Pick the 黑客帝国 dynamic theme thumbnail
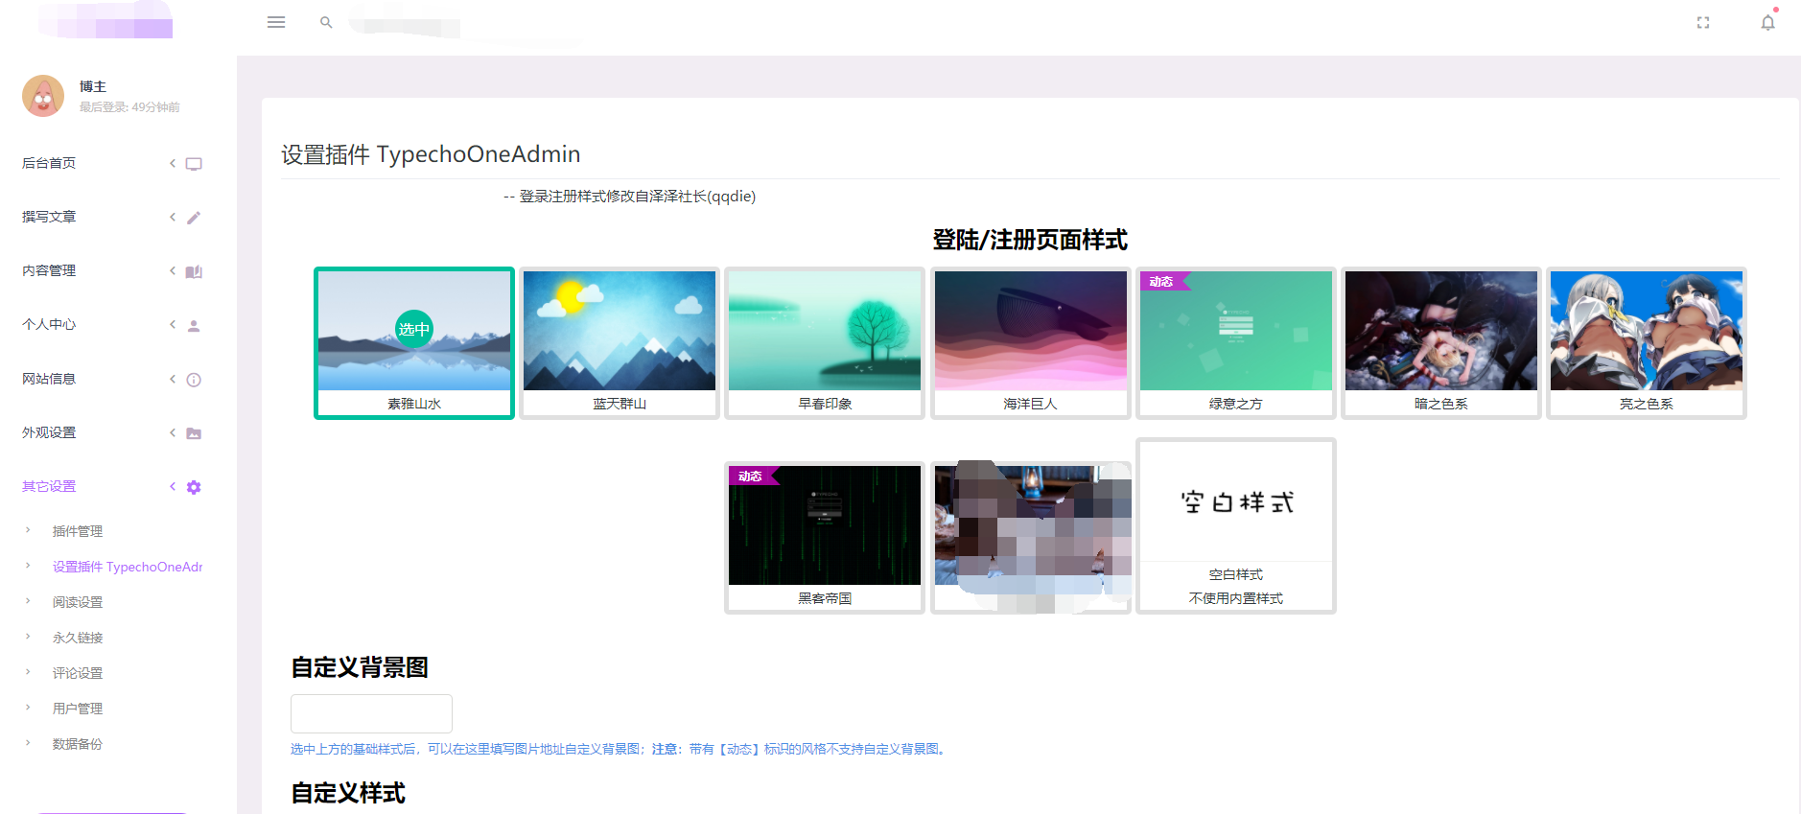This screenshot has height=814, width=1801. click(x=825, y=537)
